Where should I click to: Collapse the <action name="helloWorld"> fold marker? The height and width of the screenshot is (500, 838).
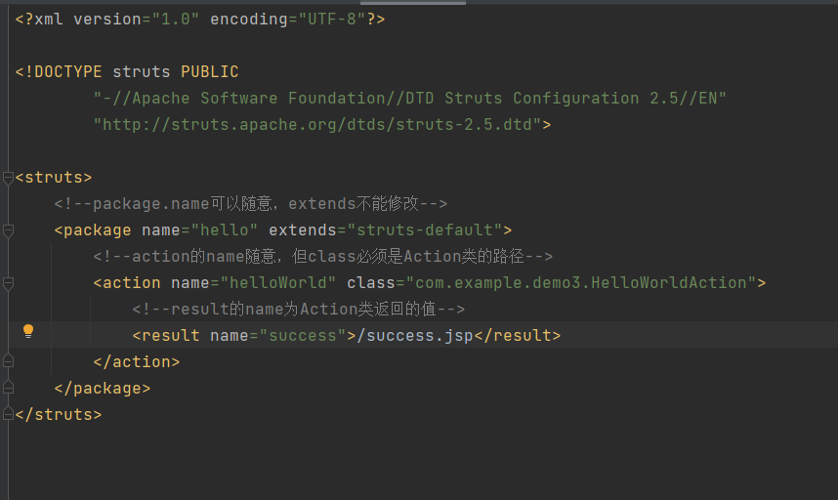(8, 283)
